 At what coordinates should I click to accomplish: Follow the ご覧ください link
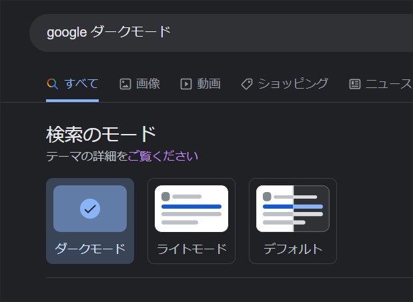tap(163, 157)
